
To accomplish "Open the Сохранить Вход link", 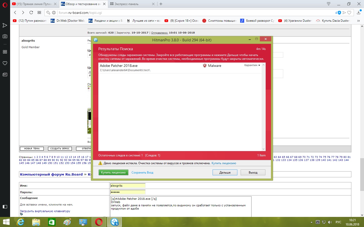I will click(x=142, y=173).
